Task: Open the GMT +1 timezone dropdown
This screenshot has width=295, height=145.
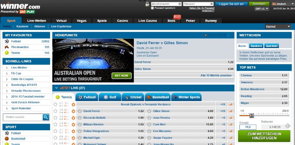Action: click(262, 9)
